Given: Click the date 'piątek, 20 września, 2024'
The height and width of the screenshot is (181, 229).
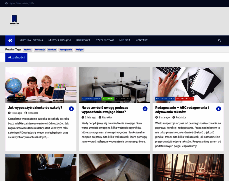Looking at the screenshot, I should [21, 3].
